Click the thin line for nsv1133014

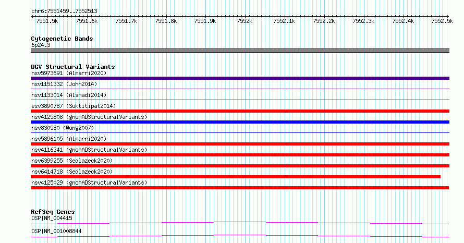[x=240, y=100]
